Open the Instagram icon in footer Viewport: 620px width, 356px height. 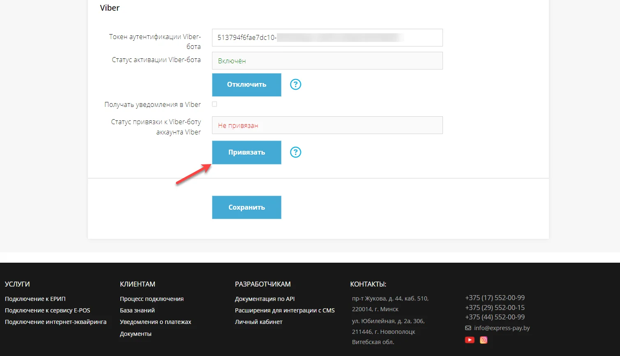484,340
